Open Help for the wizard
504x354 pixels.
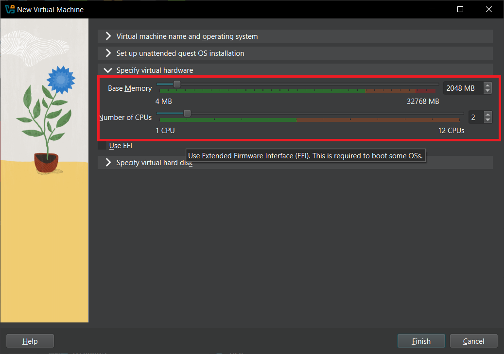tap(30, 341)
